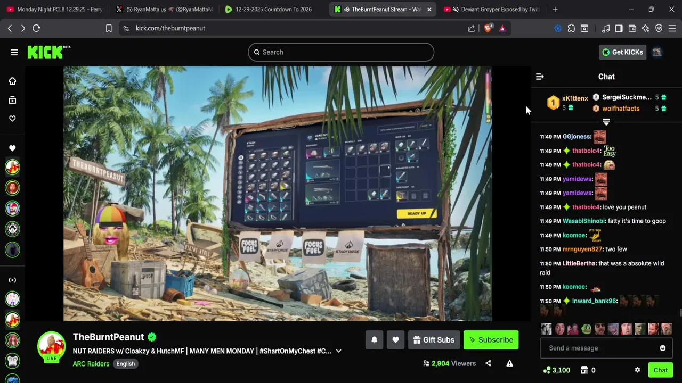This screenshot has width=682, height=383.
Task: Click Gift Subs button
Action: (434, 340)
